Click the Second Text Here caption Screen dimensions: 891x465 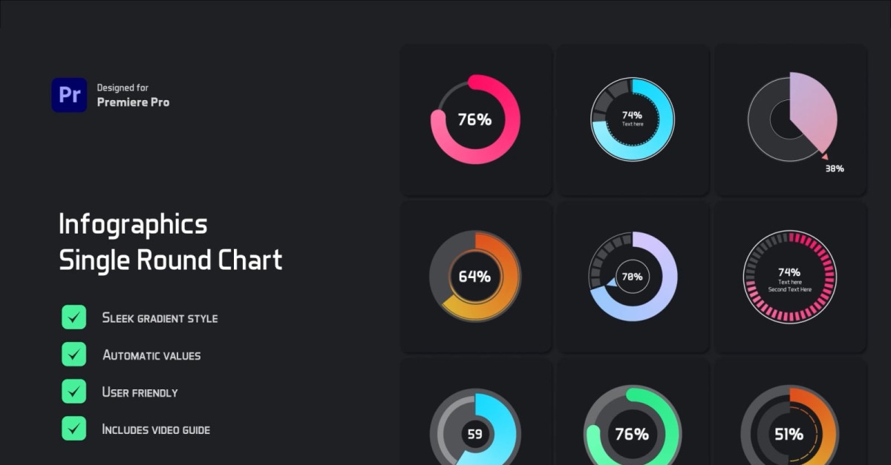(x=789, y=290)
